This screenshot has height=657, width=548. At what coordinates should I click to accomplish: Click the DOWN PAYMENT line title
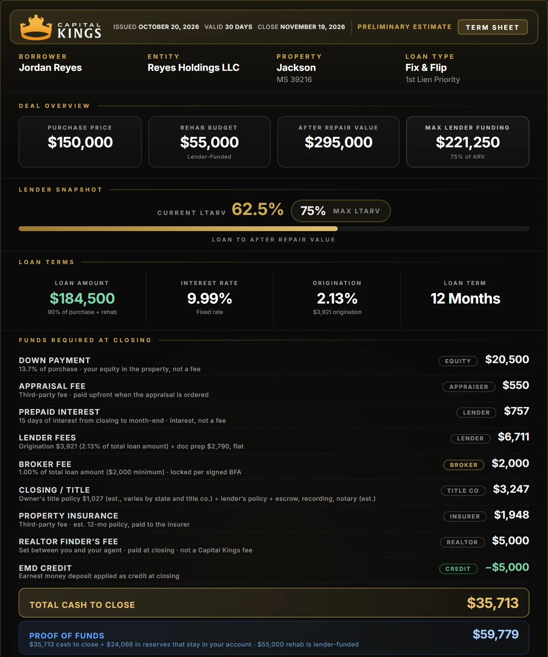[x=55, y=360]
